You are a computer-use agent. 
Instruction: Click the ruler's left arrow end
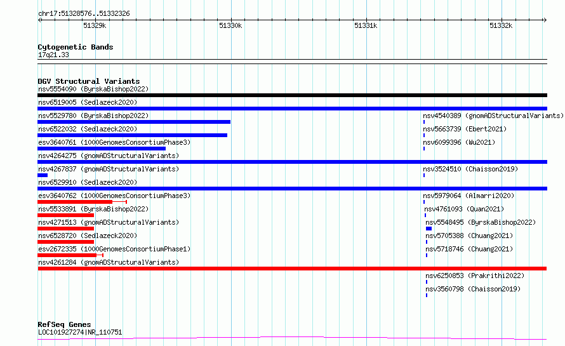click(x=40, y=20)
